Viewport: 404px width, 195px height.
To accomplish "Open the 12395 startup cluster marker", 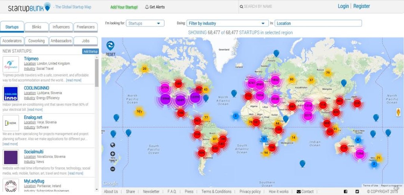I will click(195, 97).
